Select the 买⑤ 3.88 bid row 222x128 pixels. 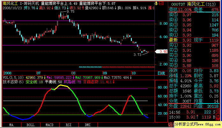tap(194, 66)
